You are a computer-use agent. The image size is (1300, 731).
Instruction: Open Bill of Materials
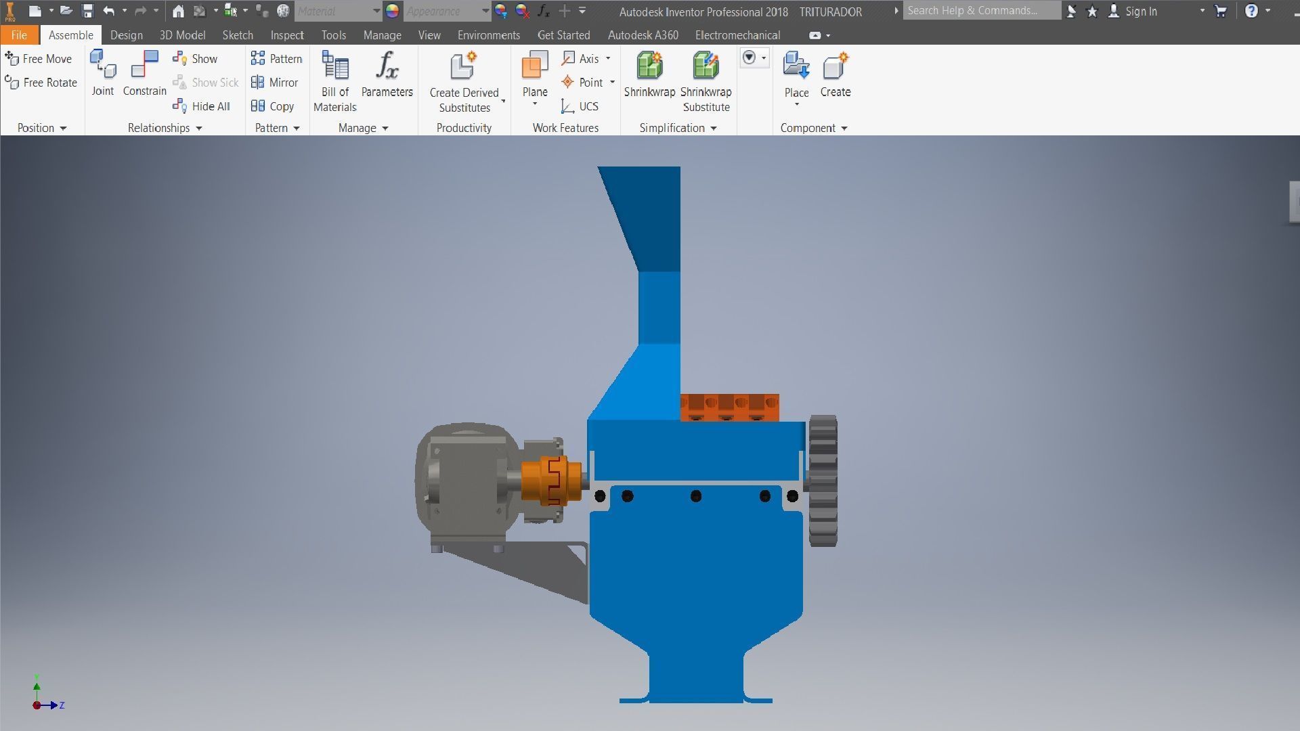334,81
